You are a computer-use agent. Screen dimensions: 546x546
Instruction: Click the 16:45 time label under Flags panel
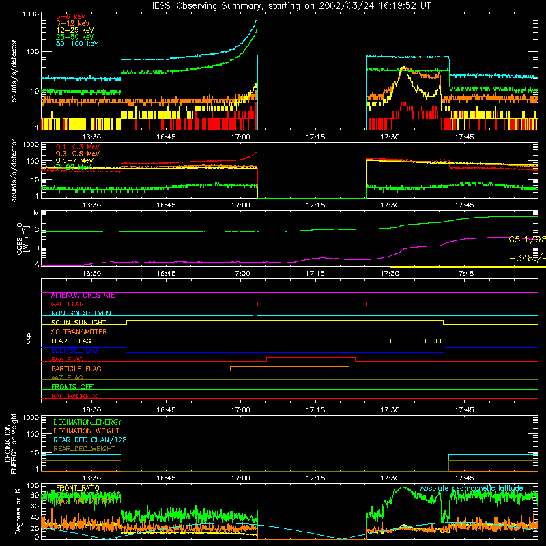[x=166, y=410]
